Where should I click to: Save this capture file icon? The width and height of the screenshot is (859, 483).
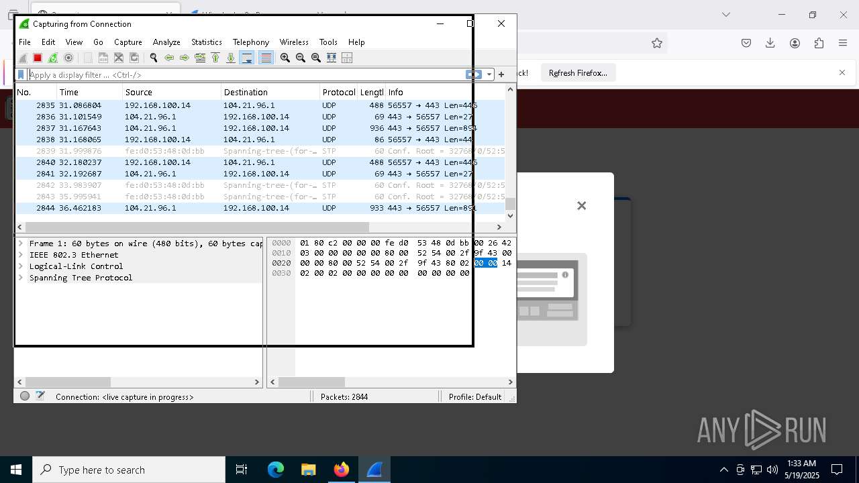pyautogui.click(x=103, y=58)
